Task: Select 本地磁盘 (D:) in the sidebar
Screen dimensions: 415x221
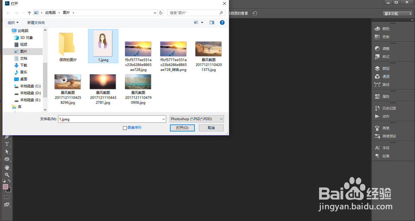Action: pos(27,93)
